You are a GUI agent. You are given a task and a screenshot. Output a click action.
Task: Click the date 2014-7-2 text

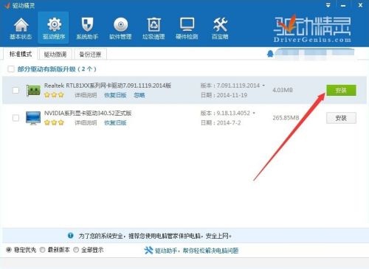click(221, 122)
